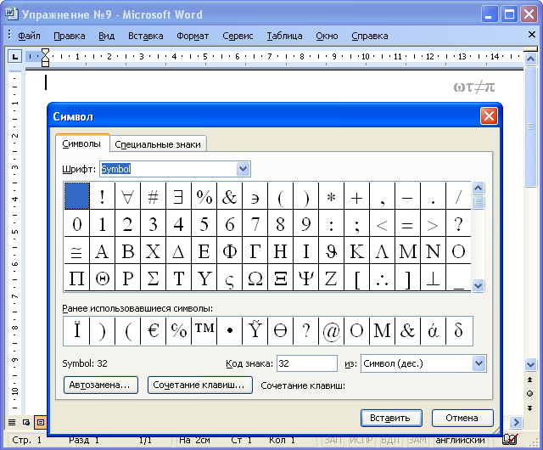This screenshot has width=543, height=450.
Task: Toggle the ВДЛ indicator in the status bar
Action: pos(390,440)
